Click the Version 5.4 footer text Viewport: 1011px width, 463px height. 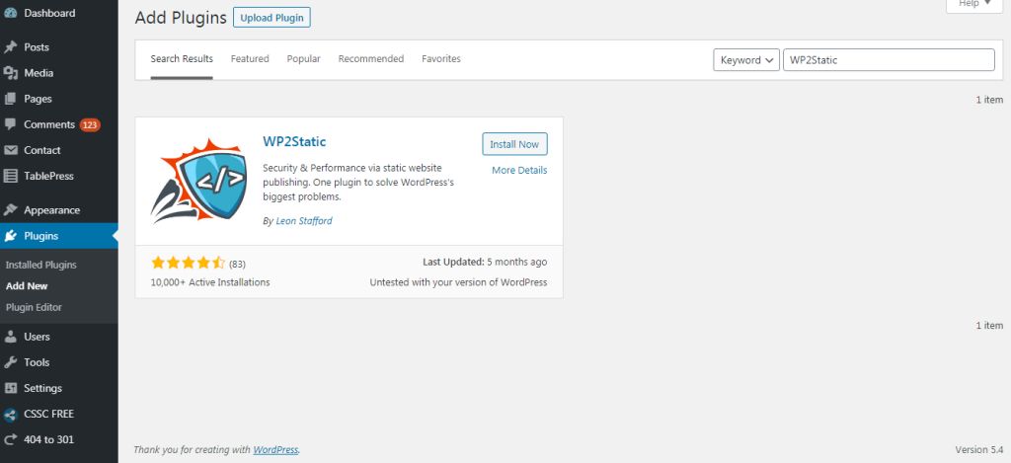point(978,449)
